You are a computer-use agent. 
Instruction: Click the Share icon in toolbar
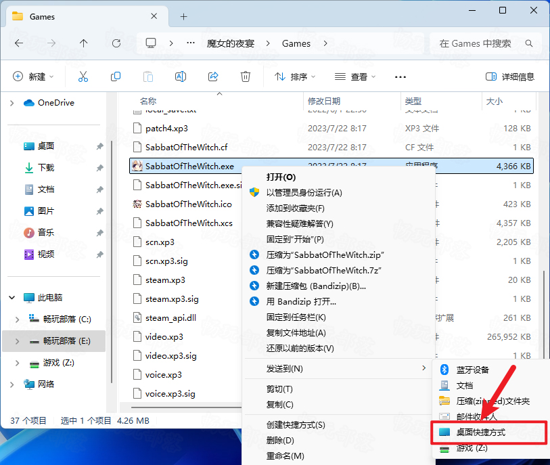pyautogui.click(x=213, y=76)
